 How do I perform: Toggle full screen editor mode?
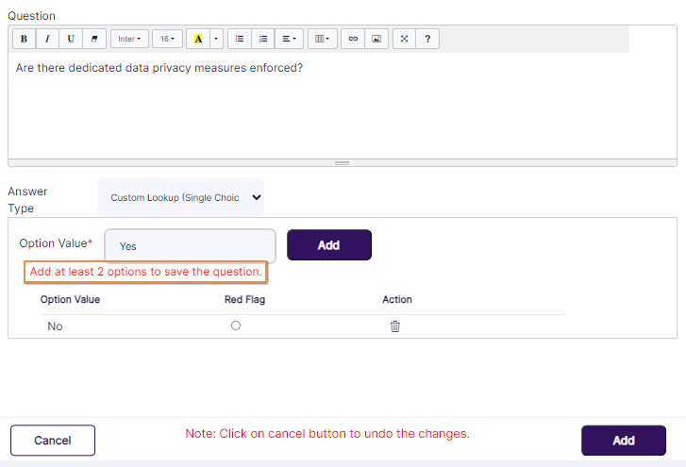[404, 39]
